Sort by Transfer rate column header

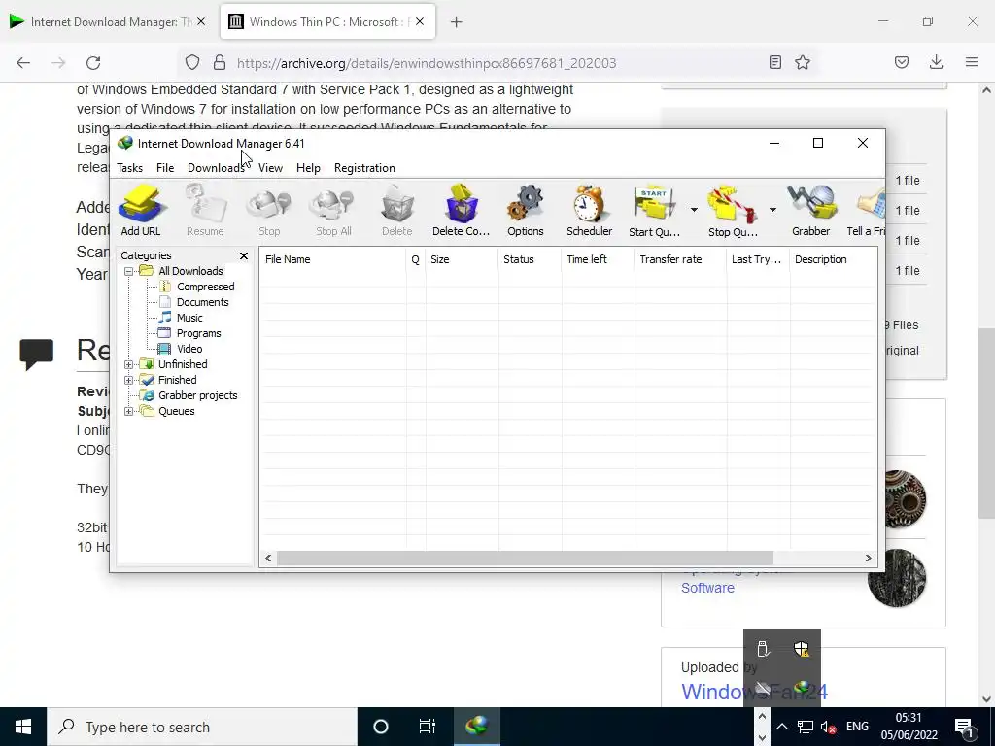pyautogui.click(x=680, y=259)
